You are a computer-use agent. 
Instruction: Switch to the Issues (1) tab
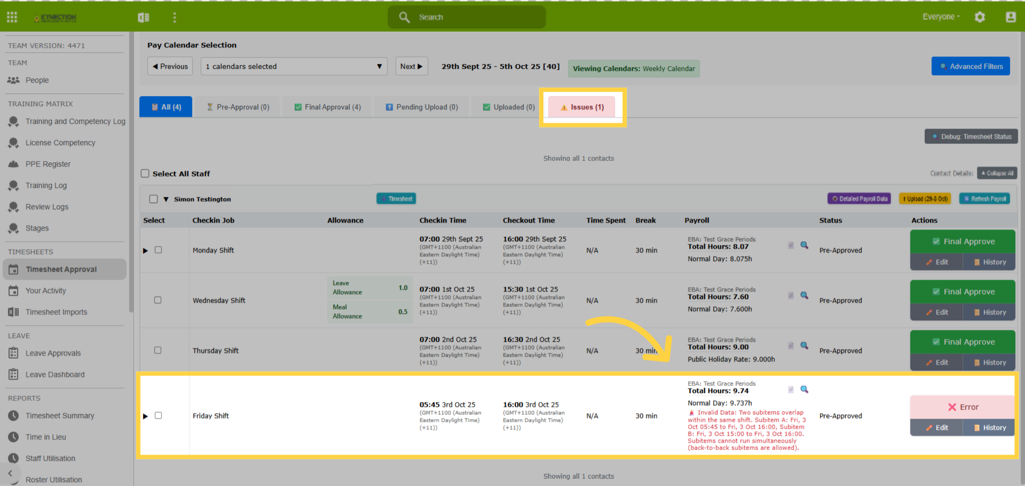[582, 107]
